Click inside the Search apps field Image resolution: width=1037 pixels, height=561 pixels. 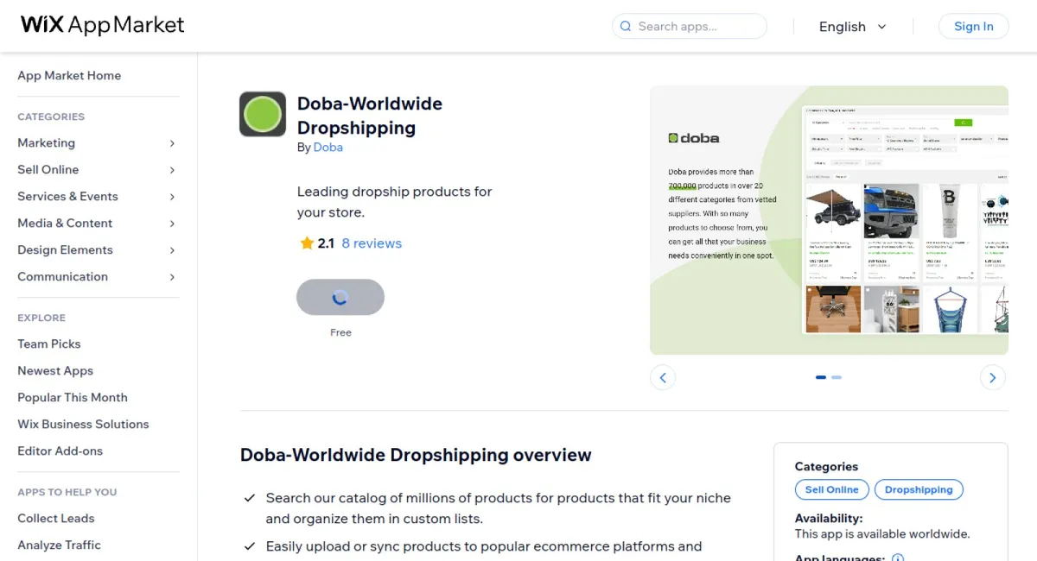point(690,27)
